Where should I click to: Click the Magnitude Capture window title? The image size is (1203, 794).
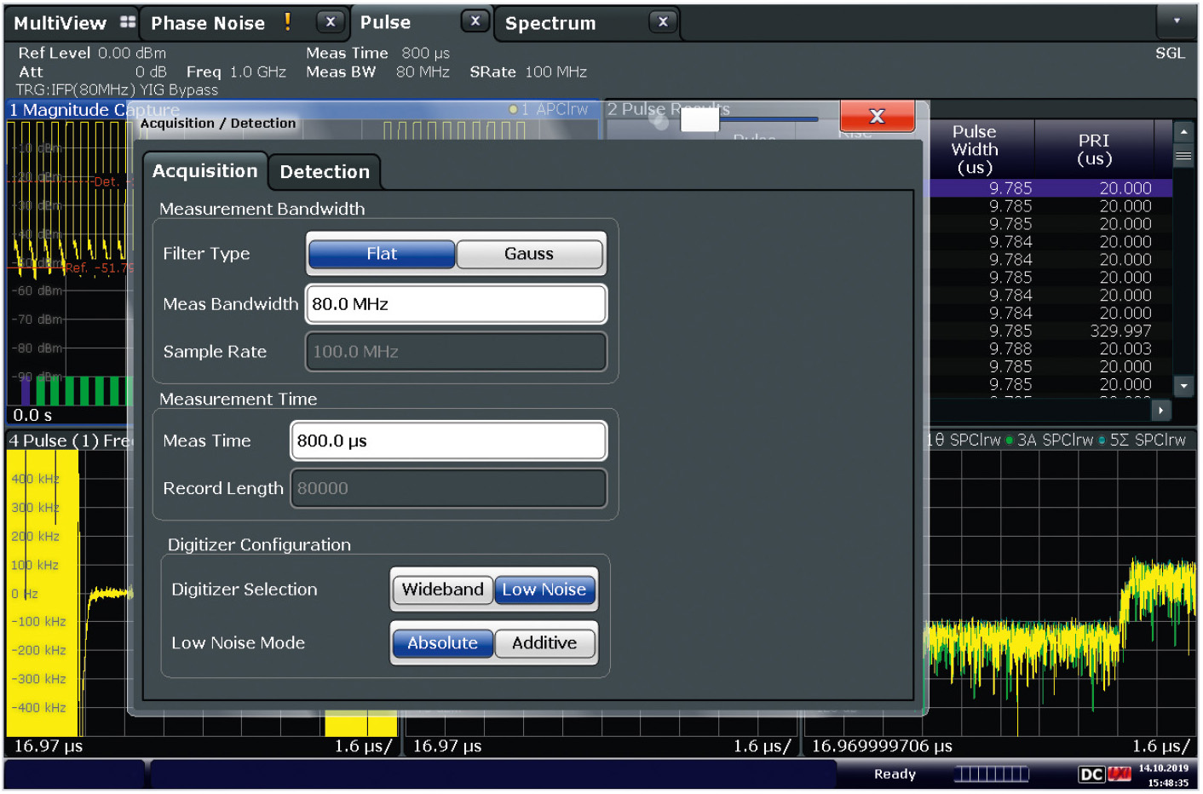(94, 110)
